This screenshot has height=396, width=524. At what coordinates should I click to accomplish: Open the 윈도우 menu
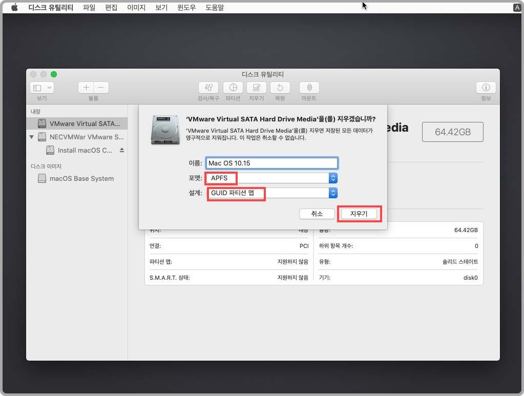(186, 7)
